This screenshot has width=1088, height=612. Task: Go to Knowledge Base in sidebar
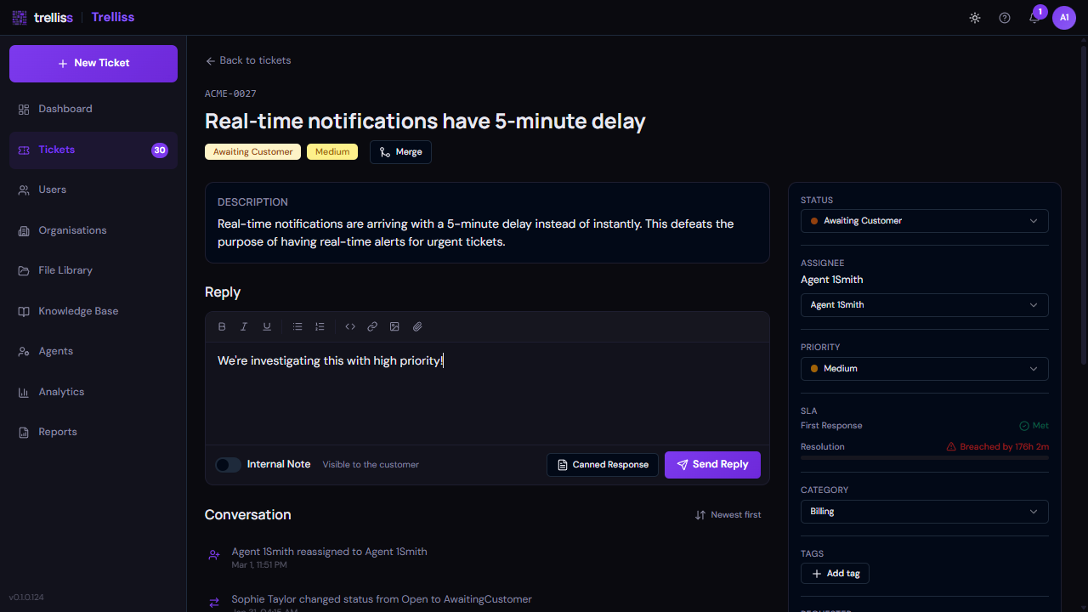click(78, 311)
